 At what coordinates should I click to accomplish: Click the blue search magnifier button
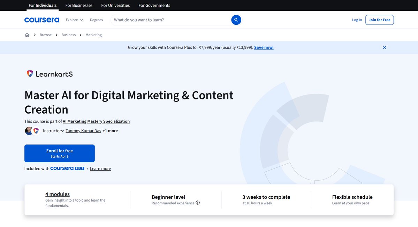pyautogui.click(x=236, y=20)
